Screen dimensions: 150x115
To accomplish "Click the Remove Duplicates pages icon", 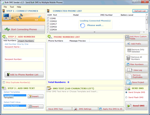I will coord(129,76).
